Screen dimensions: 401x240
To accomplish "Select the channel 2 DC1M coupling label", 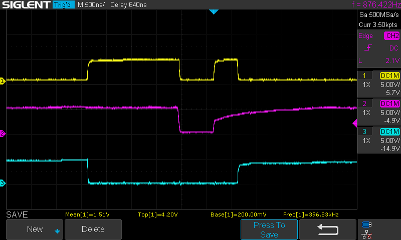I will 390,104.
